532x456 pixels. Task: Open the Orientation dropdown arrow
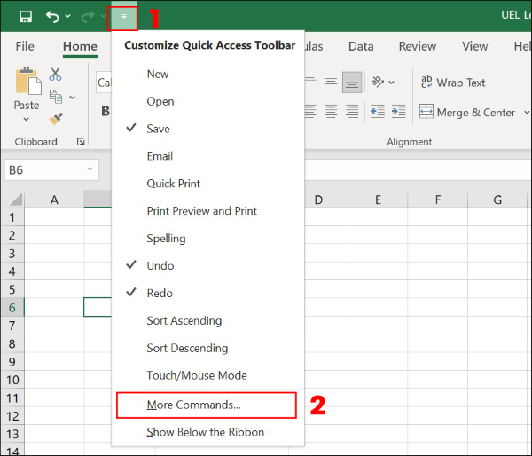392,83
